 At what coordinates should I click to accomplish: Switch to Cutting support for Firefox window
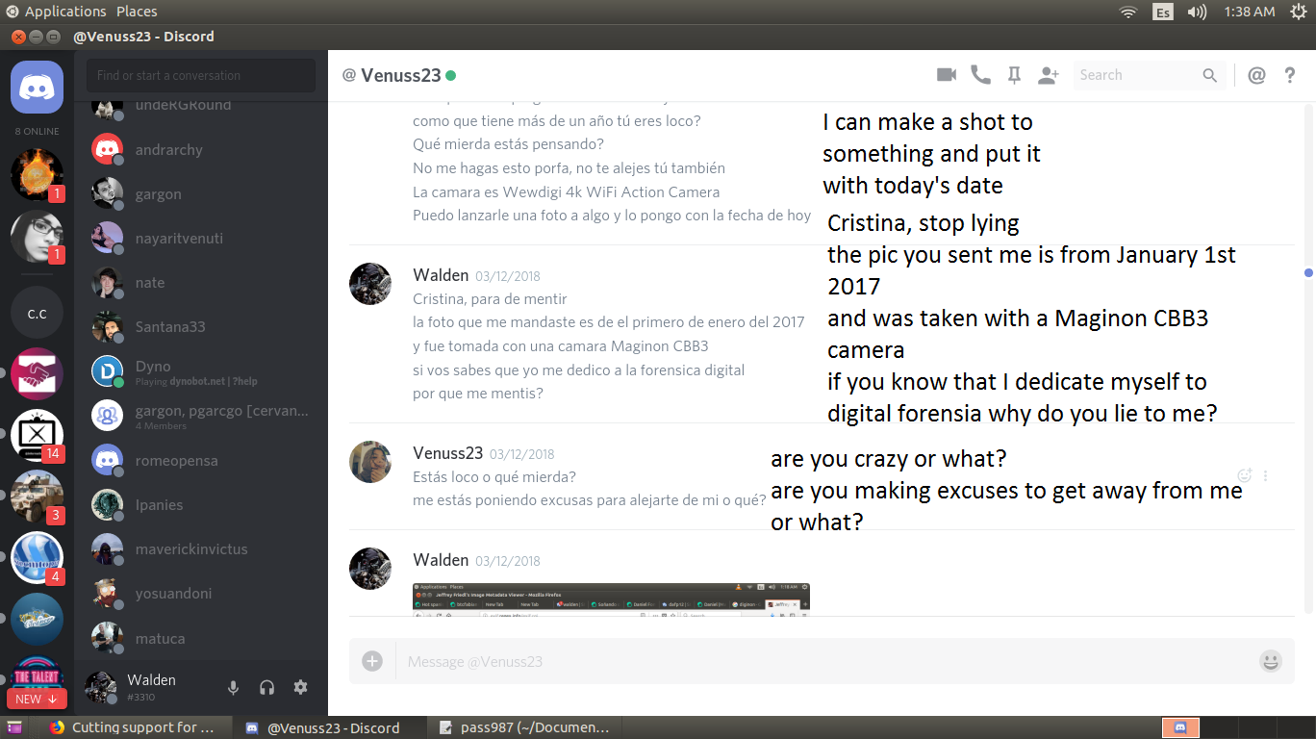135,727
